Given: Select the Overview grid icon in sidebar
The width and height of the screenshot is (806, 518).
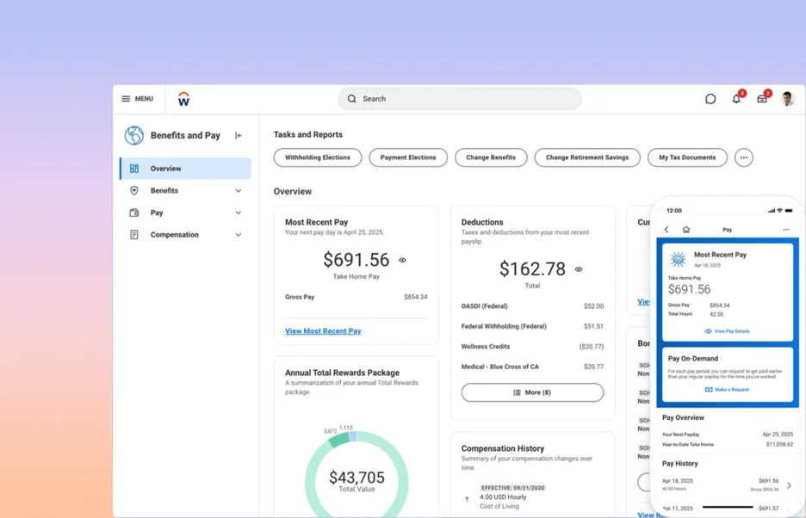Looking at the screenshot, I should tap(134, 169).
